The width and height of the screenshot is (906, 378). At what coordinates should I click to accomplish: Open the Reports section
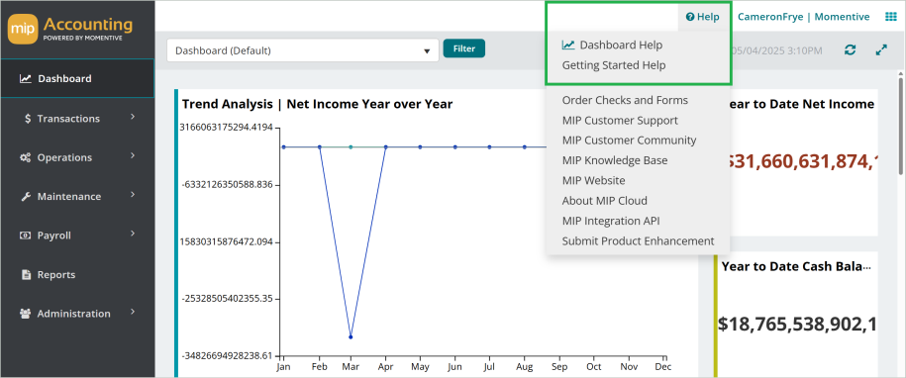click(77, 275)
